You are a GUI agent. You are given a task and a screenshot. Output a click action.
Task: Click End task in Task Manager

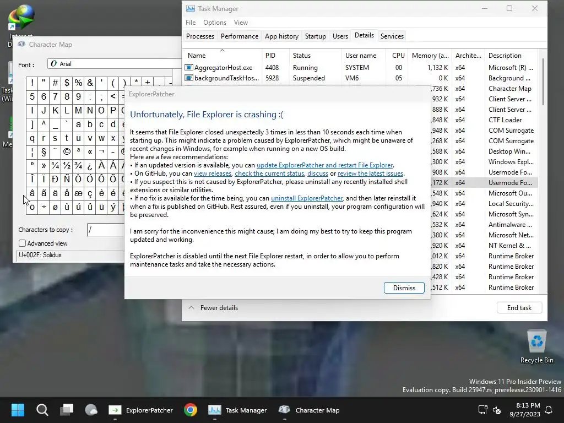point(519,307)
